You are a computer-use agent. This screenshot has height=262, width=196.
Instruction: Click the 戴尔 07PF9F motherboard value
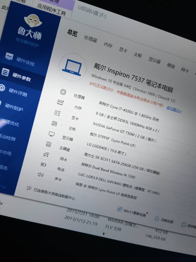tap(113, 139)
